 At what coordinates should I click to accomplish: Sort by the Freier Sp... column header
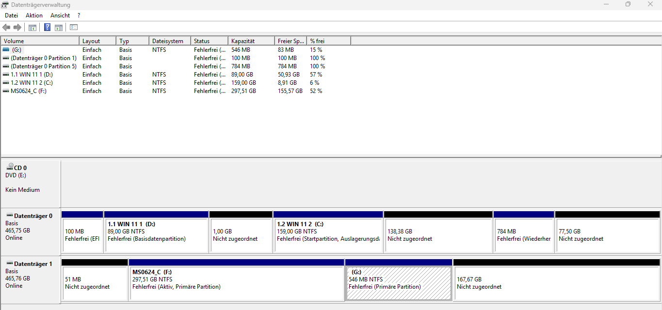click(x=291, y=41)
